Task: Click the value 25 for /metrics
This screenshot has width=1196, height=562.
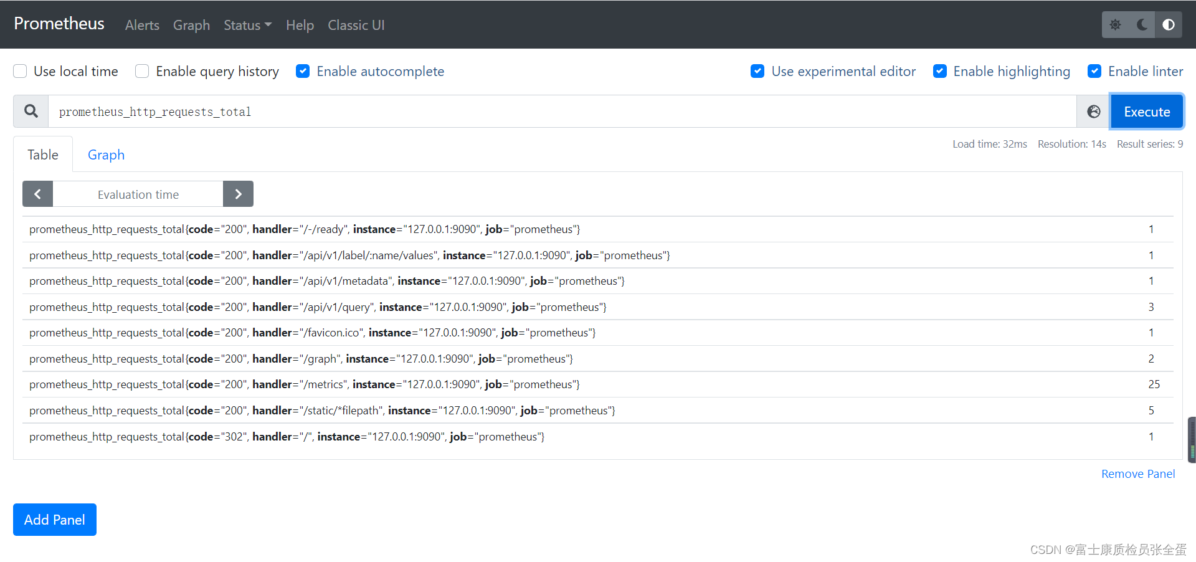Action: tap(1154, 384)
